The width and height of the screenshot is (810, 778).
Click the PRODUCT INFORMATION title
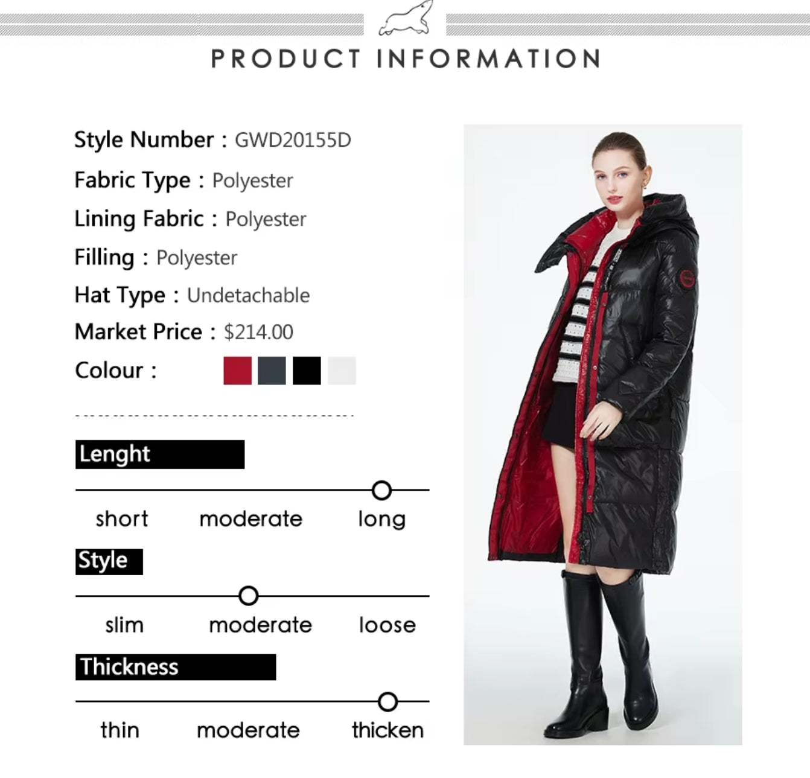406,59
